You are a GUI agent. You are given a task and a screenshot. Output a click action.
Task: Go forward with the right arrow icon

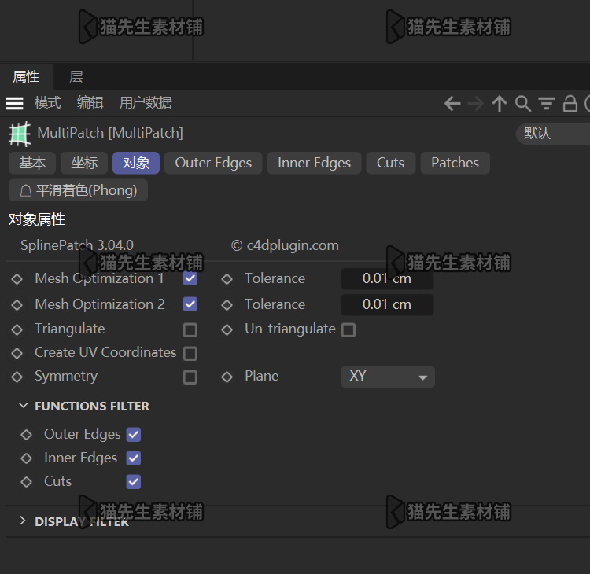476,104
